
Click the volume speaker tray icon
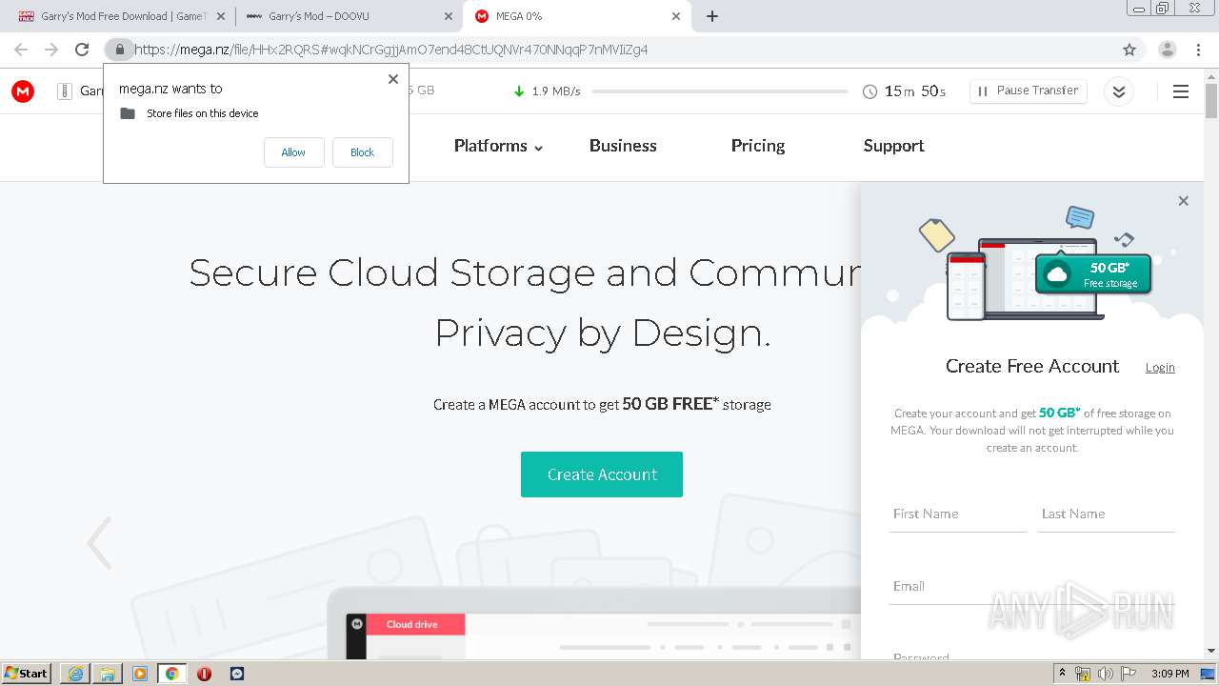click(x=1106, y=674)
